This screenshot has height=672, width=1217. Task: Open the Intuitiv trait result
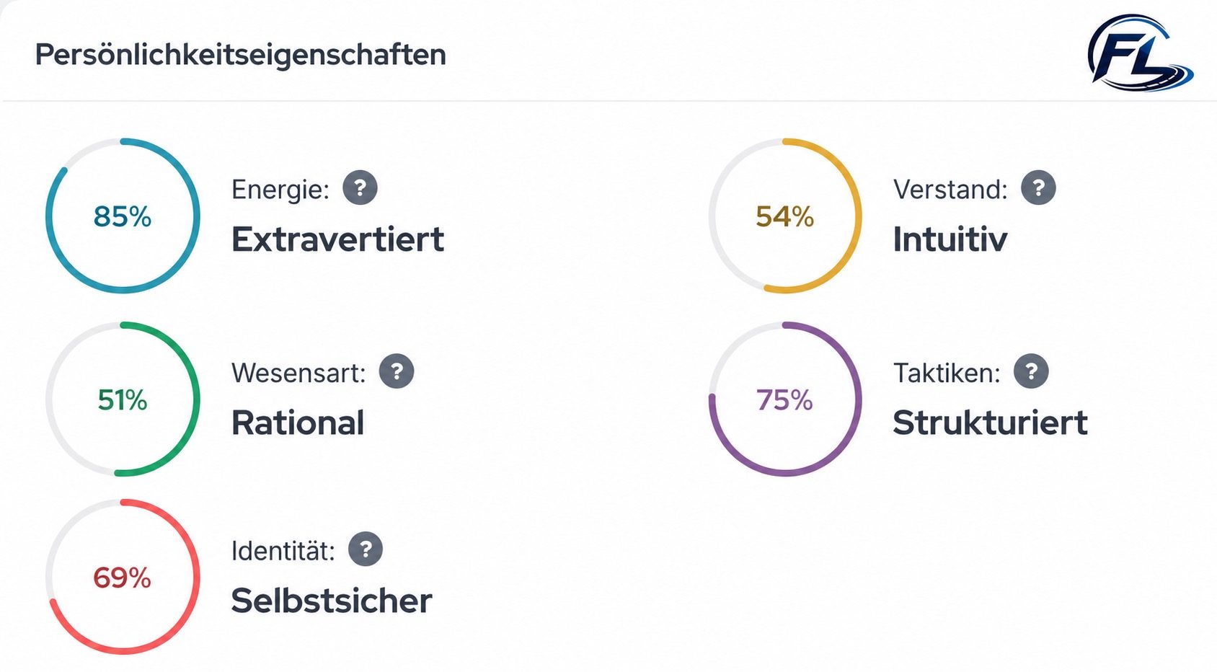[x=950, y=239]
